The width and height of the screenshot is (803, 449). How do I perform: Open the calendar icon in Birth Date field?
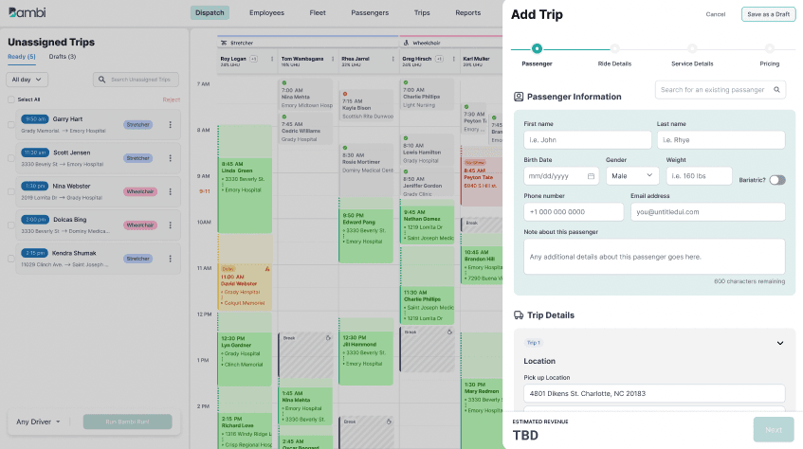pyautogui.click(x=591, y=176)
